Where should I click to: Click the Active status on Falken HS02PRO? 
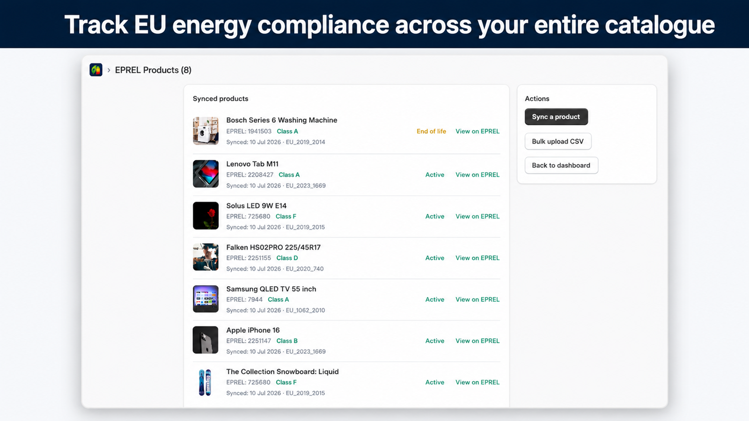435,258
